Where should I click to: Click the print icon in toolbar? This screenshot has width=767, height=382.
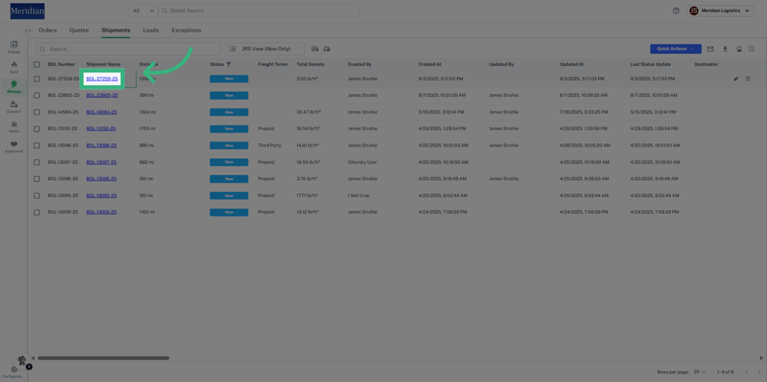click(739, 49)
